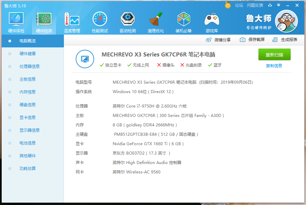Select 电池信息 sidebar item
This screenshot has width=306, height=205.
pos(33,143)
